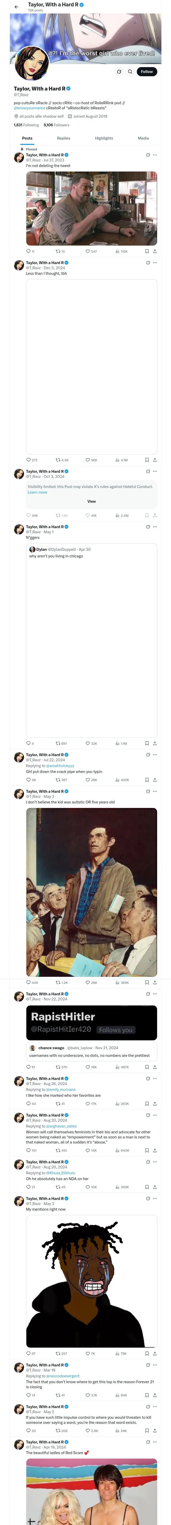Open three-dot menu on the Dec 5, 2024 post
This screenshot has width=171, height=1525.
[x=155, y=263]
